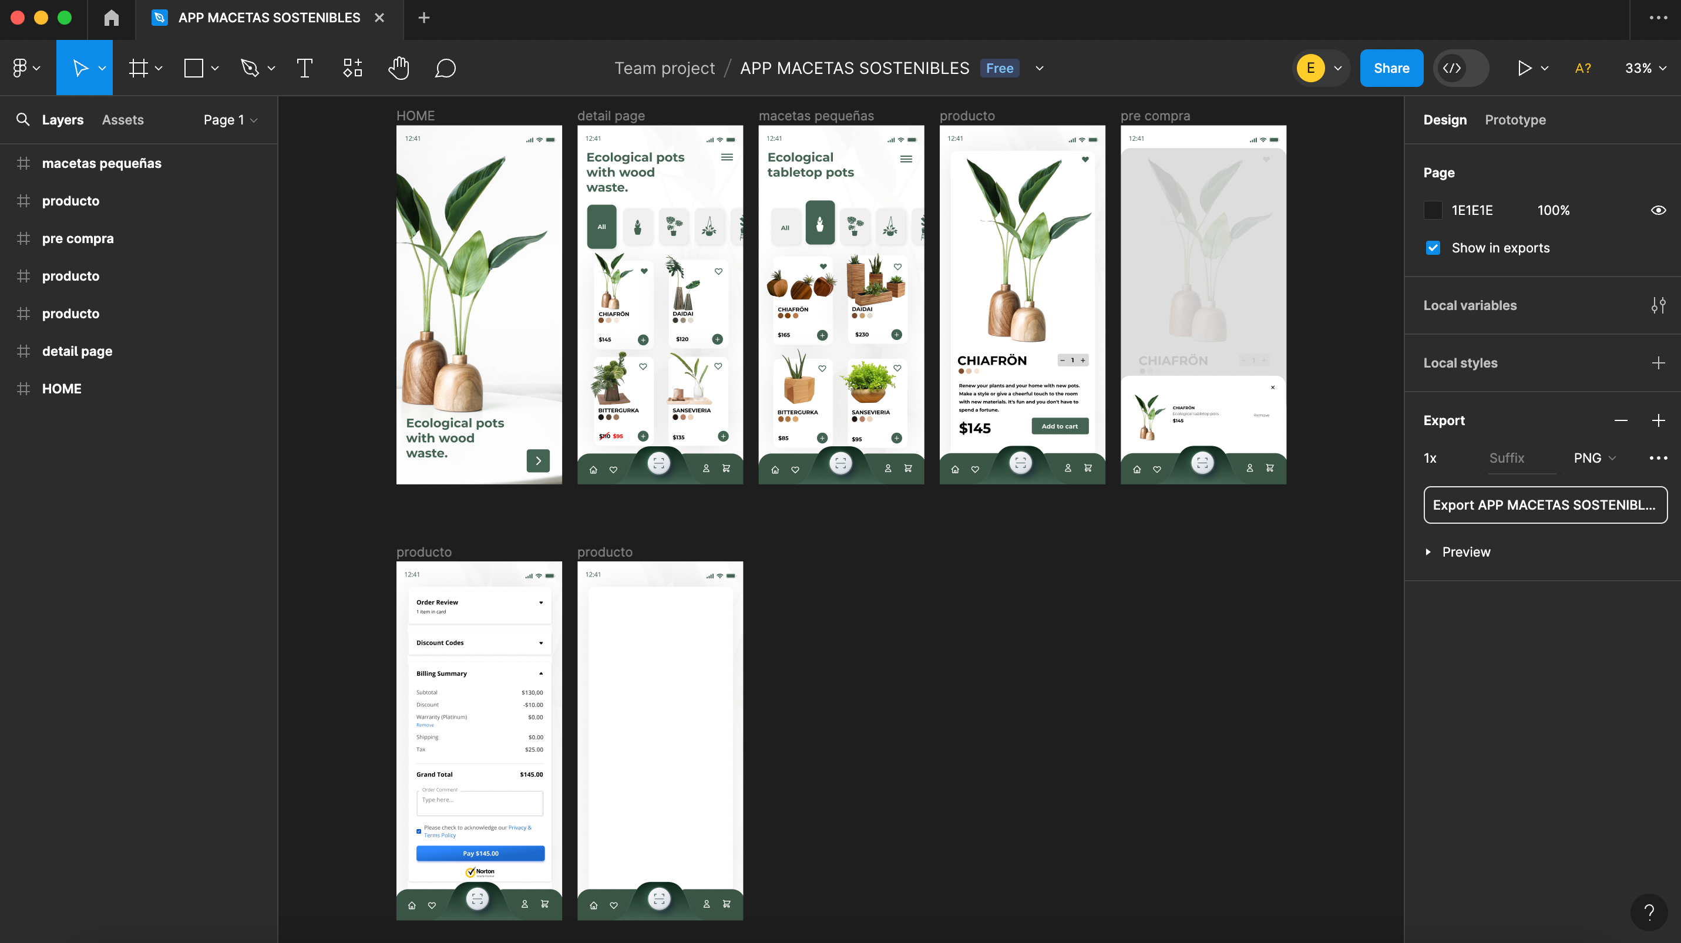Select the Hand tool
The image size is (1681, 943).
[x=398, y=68]
